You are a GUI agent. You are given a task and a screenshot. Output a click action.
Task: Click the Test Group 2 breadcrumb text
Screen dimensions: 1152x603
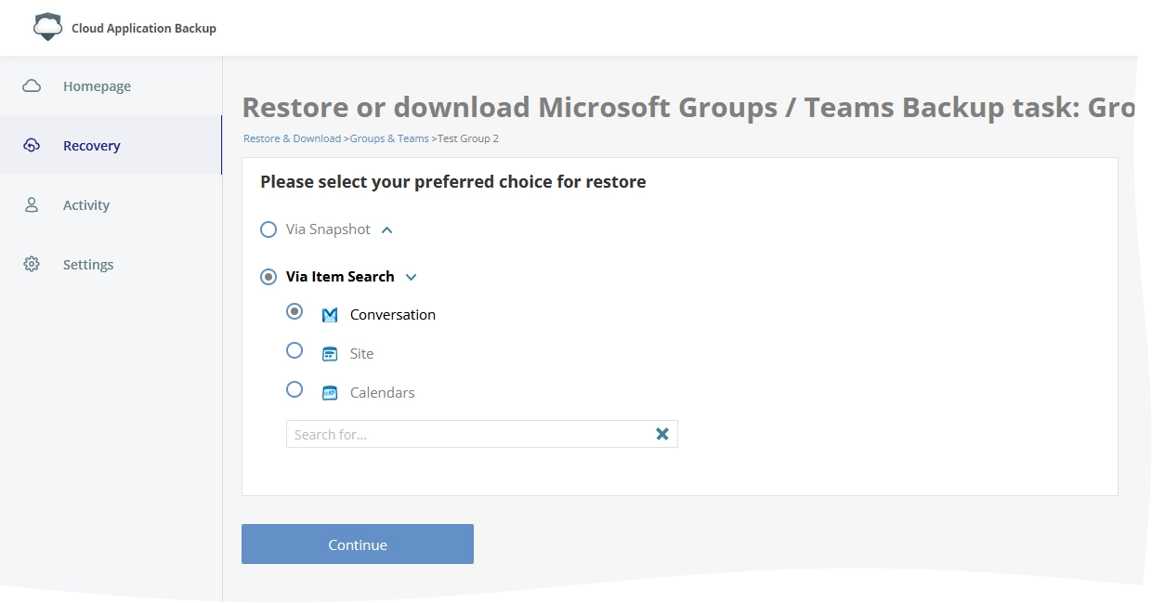point(468,138)
